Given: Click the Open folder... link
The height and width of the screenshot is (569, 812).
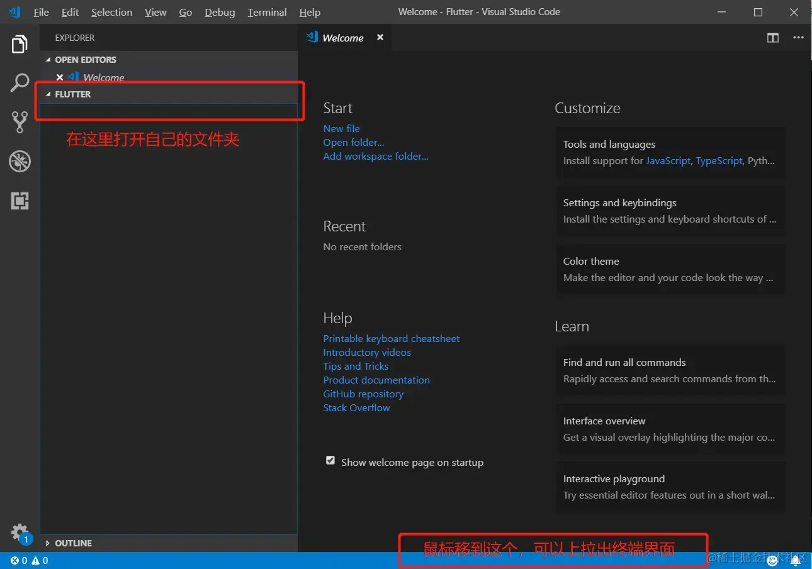Looking at the screenshot, I should click(354, 142).
